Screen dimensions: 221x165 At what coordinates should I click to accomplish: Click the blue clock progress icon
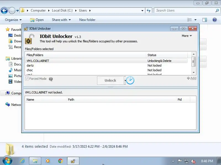(130, 80)
